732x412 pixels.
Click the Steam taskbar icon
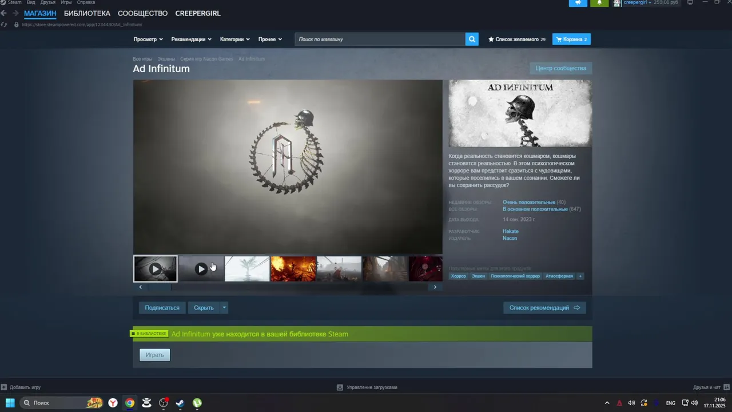pos(180,403)
